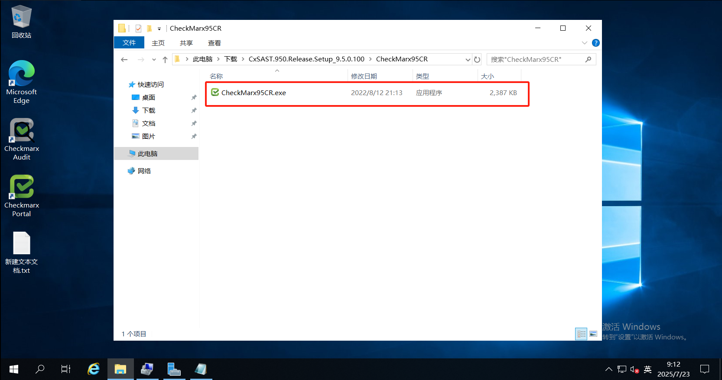
Task: Expand breadcrumb arrow after 此电脑
Action: (x=218, y=59)
